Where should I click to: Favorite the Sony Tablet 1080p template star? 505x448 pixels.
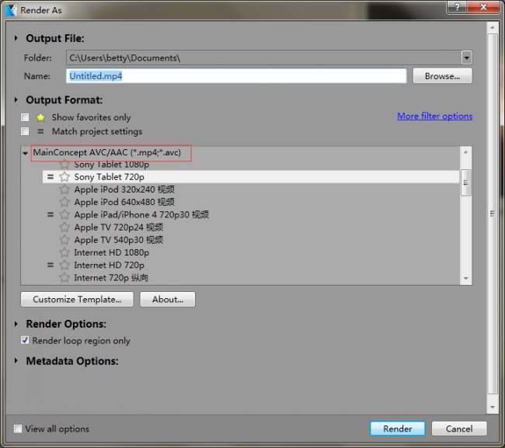point(64,164)
